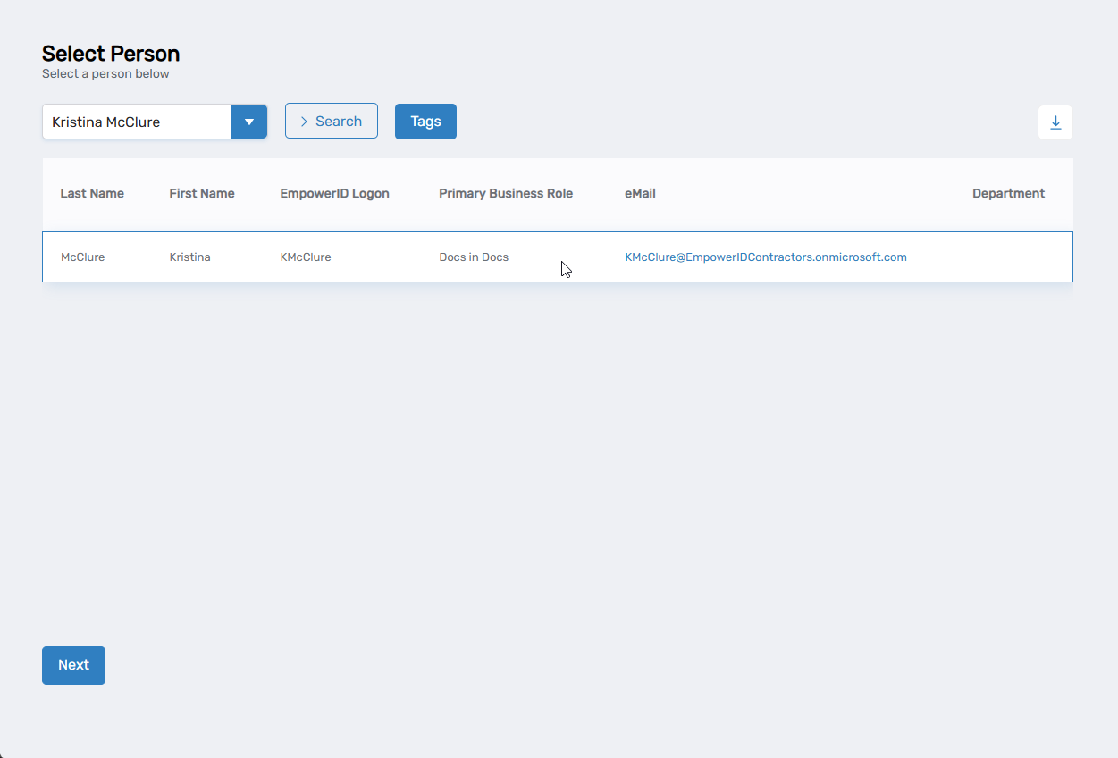The width and height of the screenshot is (1118, 758).
Task: Click the 'Select a person below' subtitle
Action: click(105, 74)
